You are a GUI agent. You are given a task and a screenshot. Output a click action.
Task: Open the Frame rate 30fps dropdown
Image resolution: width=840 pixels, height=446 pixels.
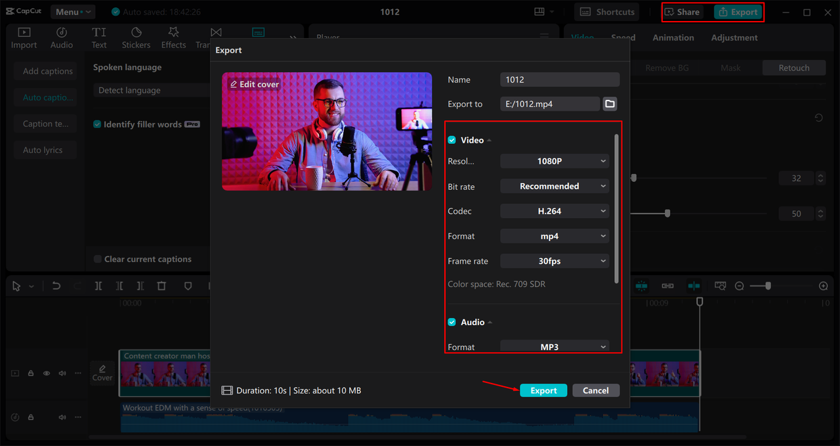pos(555,261)
